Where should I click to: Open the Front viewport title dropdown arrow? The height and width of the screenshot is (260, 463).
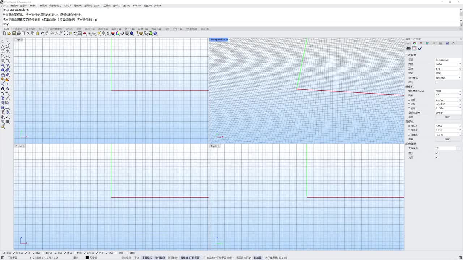[x=24, y=146]
